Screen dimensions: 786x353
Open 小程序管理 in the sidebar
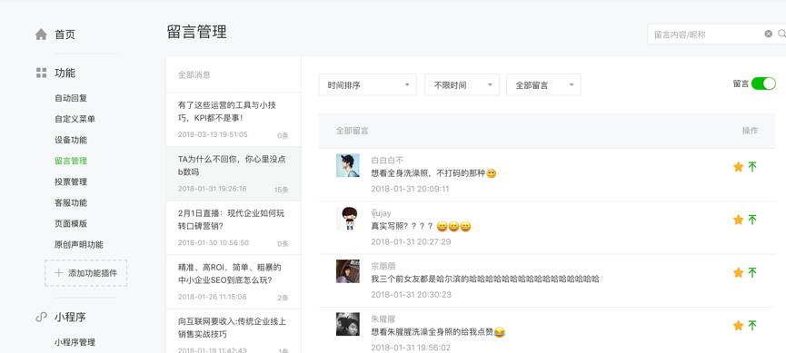[x=75, y=342]
